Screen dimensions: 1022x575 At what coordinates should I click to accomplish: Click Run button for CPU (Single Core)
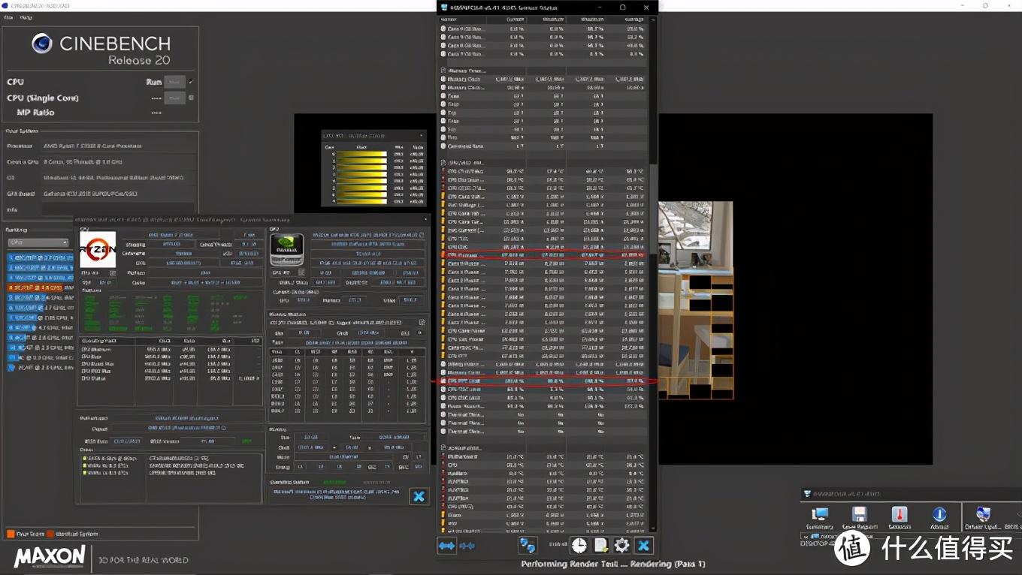(174, 98)
